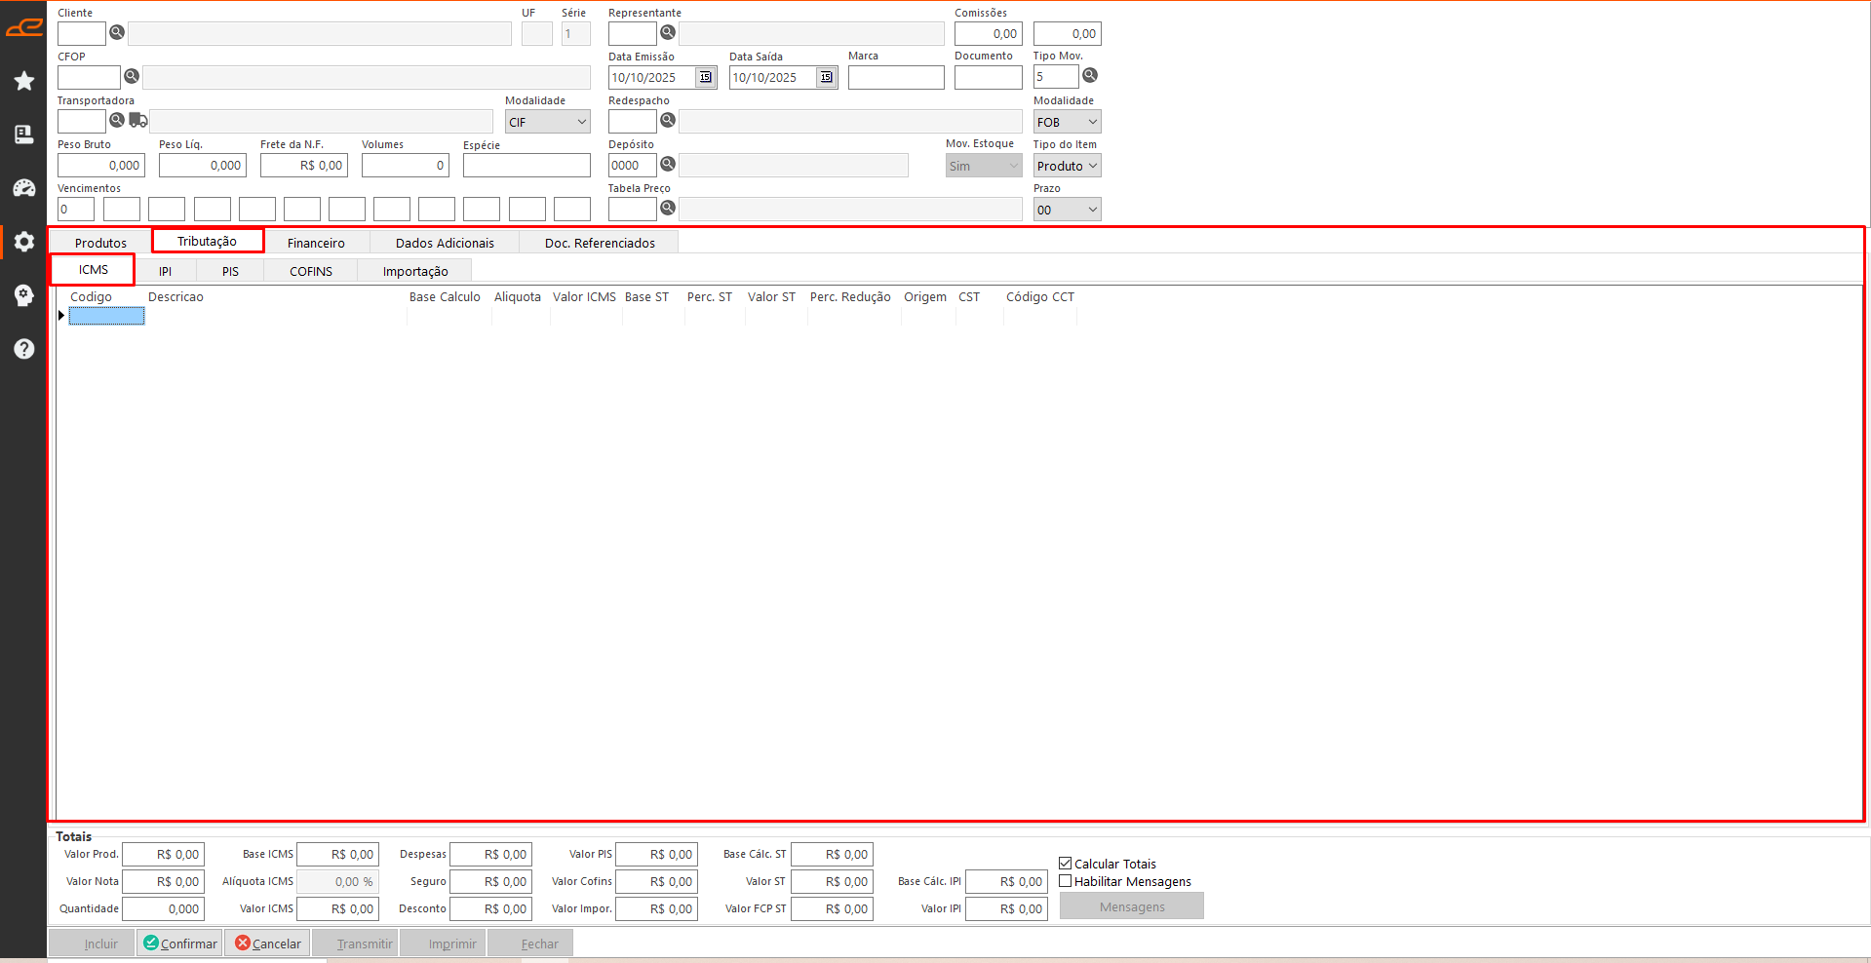Click the star favorites icon in sidebar
The width and height of the screenshot is (1871, 963).
coord(24,81)
